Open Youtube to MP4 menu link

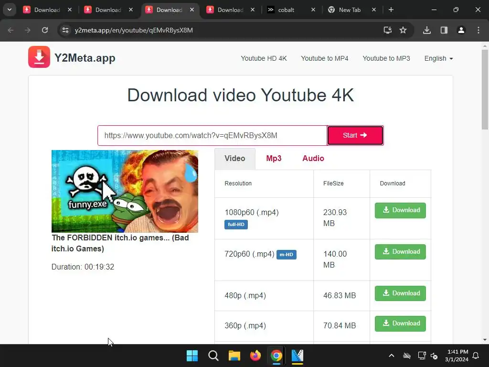coord(324,58)
